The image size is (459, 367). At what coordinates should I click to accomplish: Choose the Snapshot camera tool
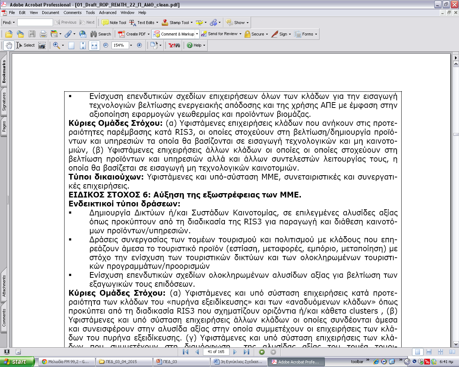(42, 45)
